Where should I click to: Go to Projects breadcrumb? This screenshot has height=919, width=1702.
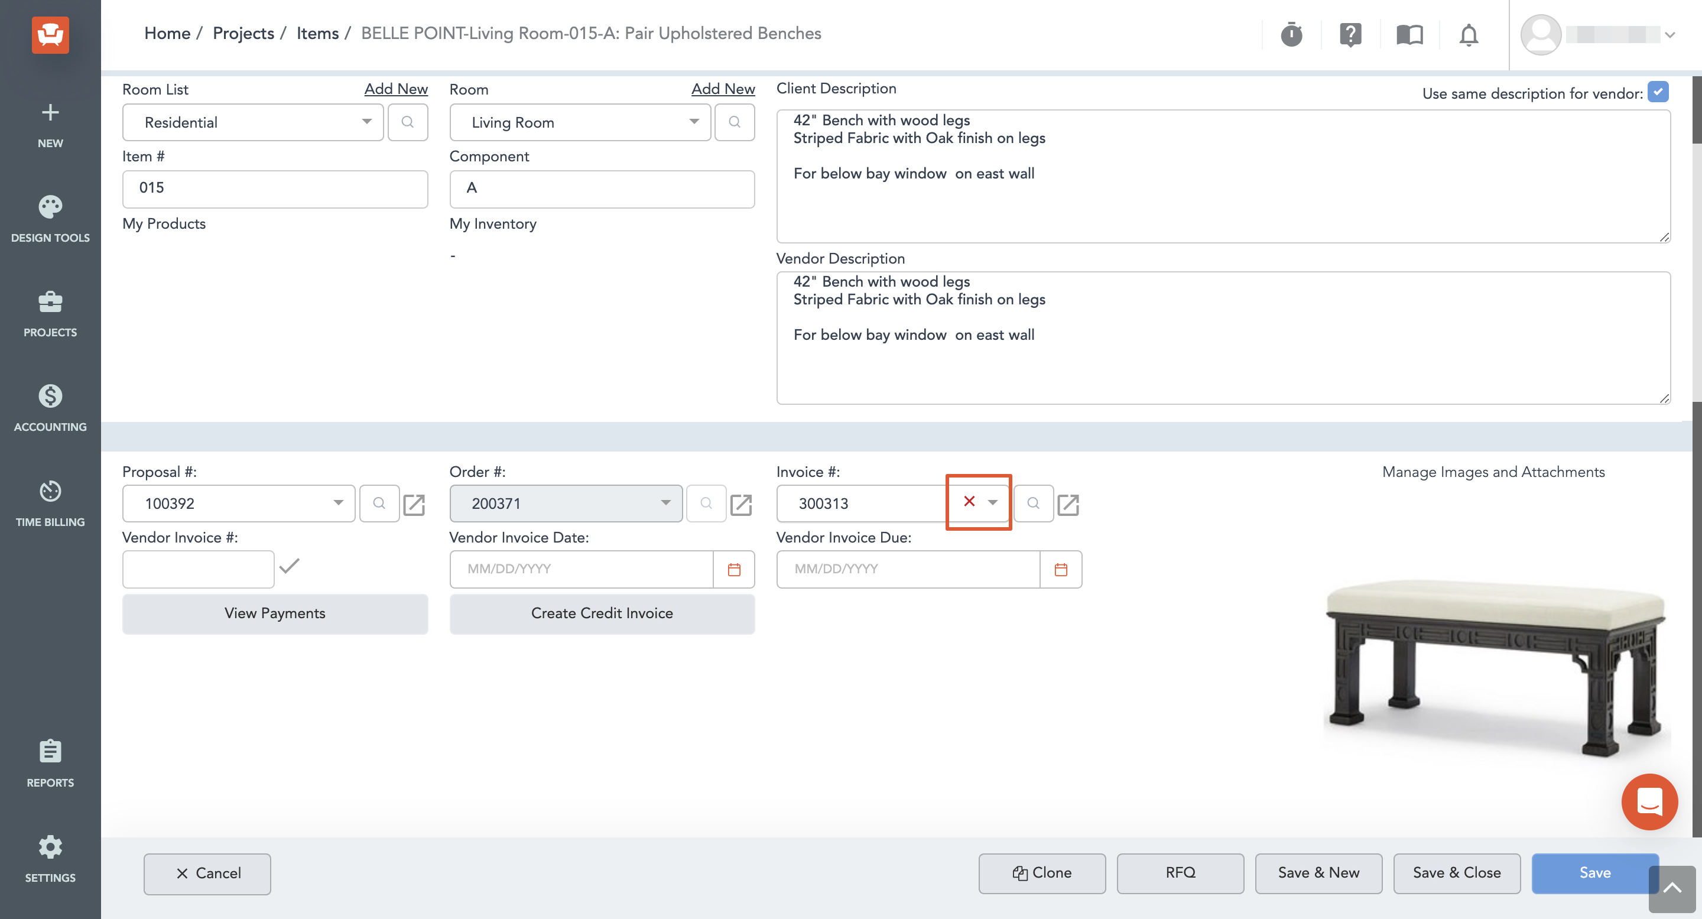point(243,33)
